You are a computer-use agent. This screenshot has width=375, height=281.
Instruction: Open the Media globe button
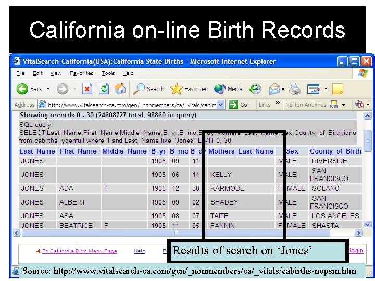[228, 89]
